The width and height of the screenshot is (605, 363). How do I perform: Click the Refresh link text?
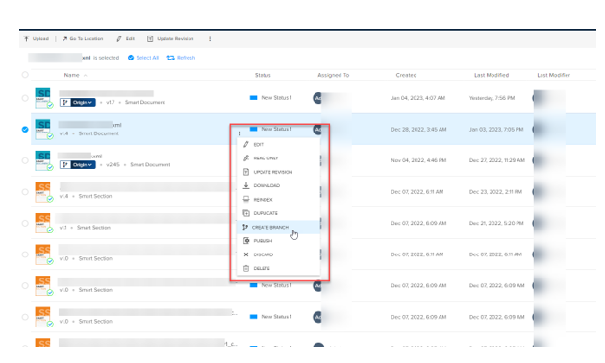186,58
